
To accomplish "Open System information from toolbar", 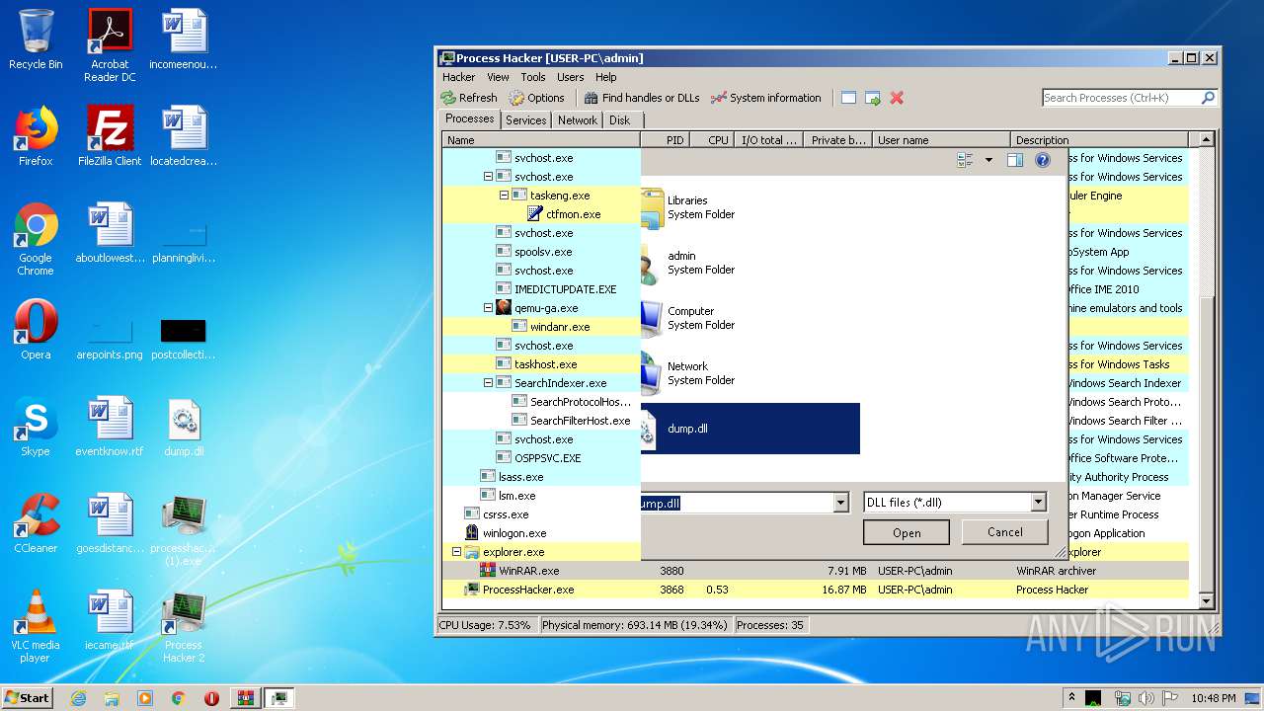I will [x=766, y=98].
